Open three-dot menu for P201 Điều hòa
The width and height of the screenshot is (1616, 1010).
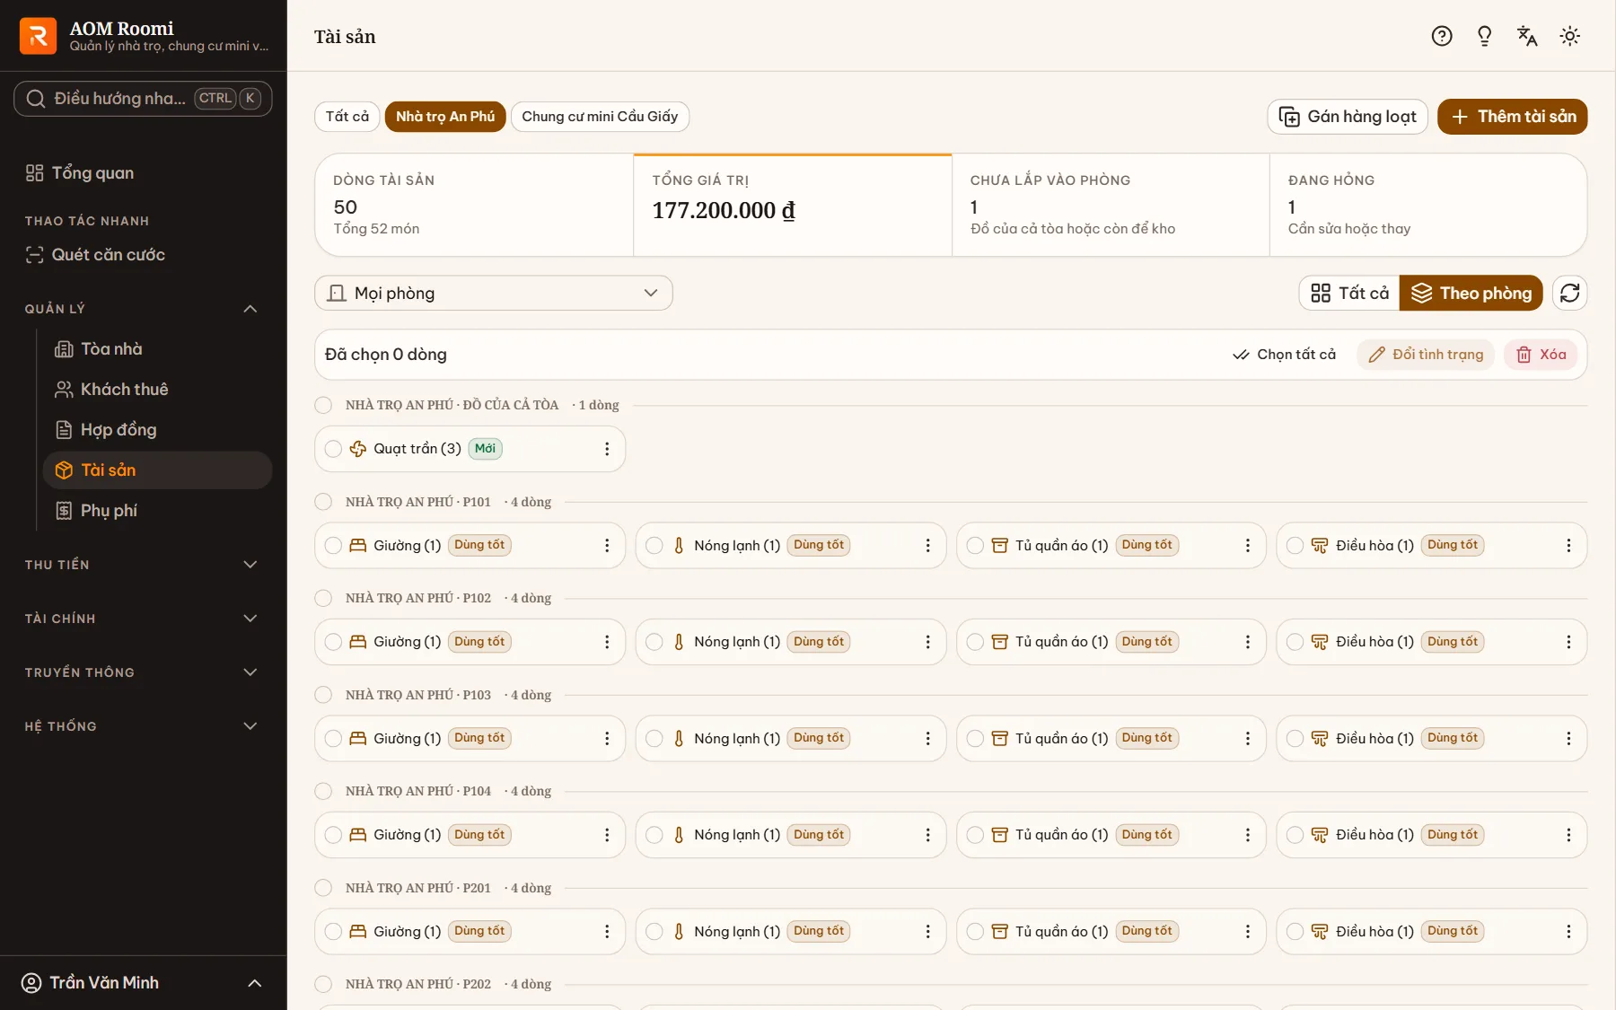click(1568, 931)
